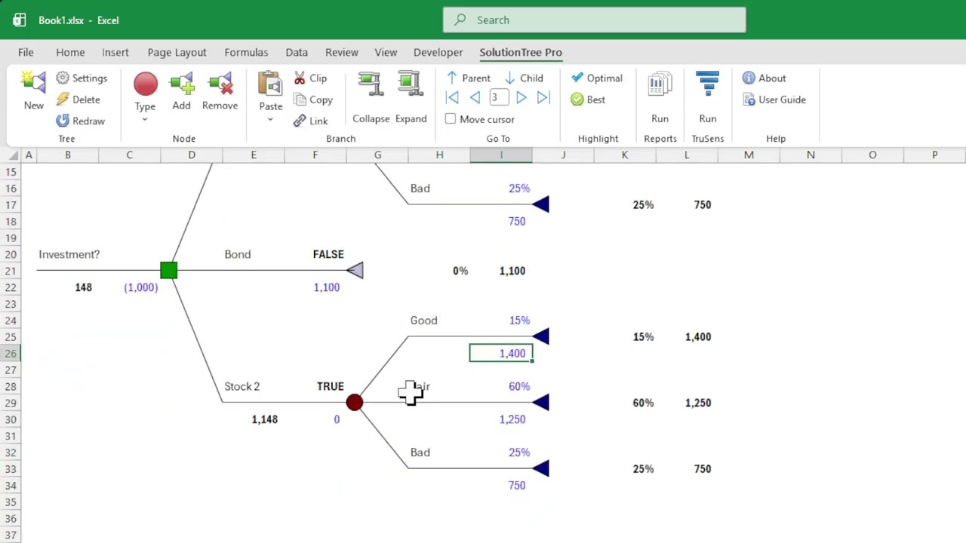Open the Type dropdown arrow

tap(145, 119)
